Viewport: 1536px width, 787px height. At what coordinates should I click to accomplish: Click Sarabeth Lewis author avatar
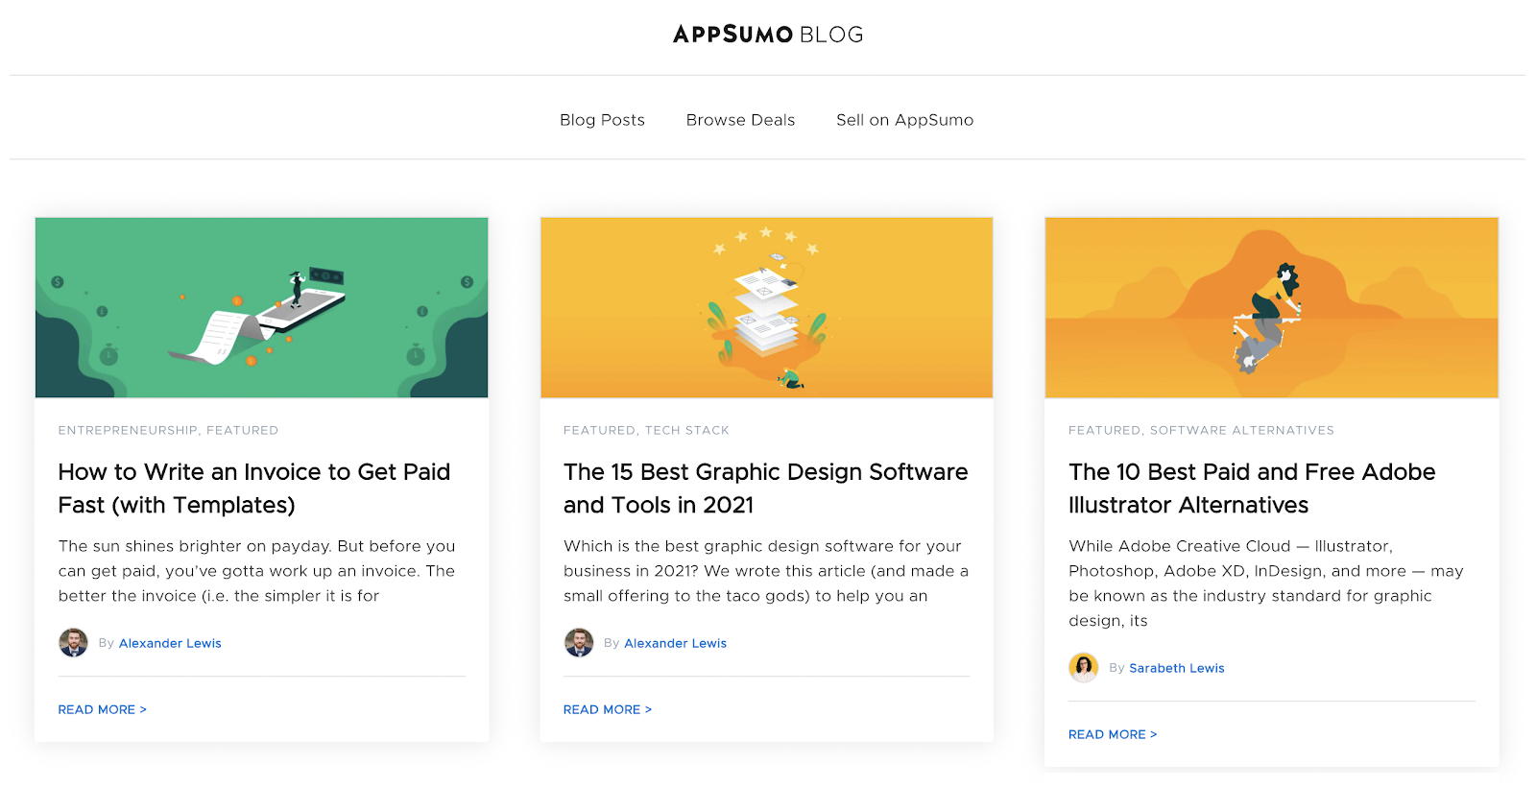click(x=1084, y=668)
